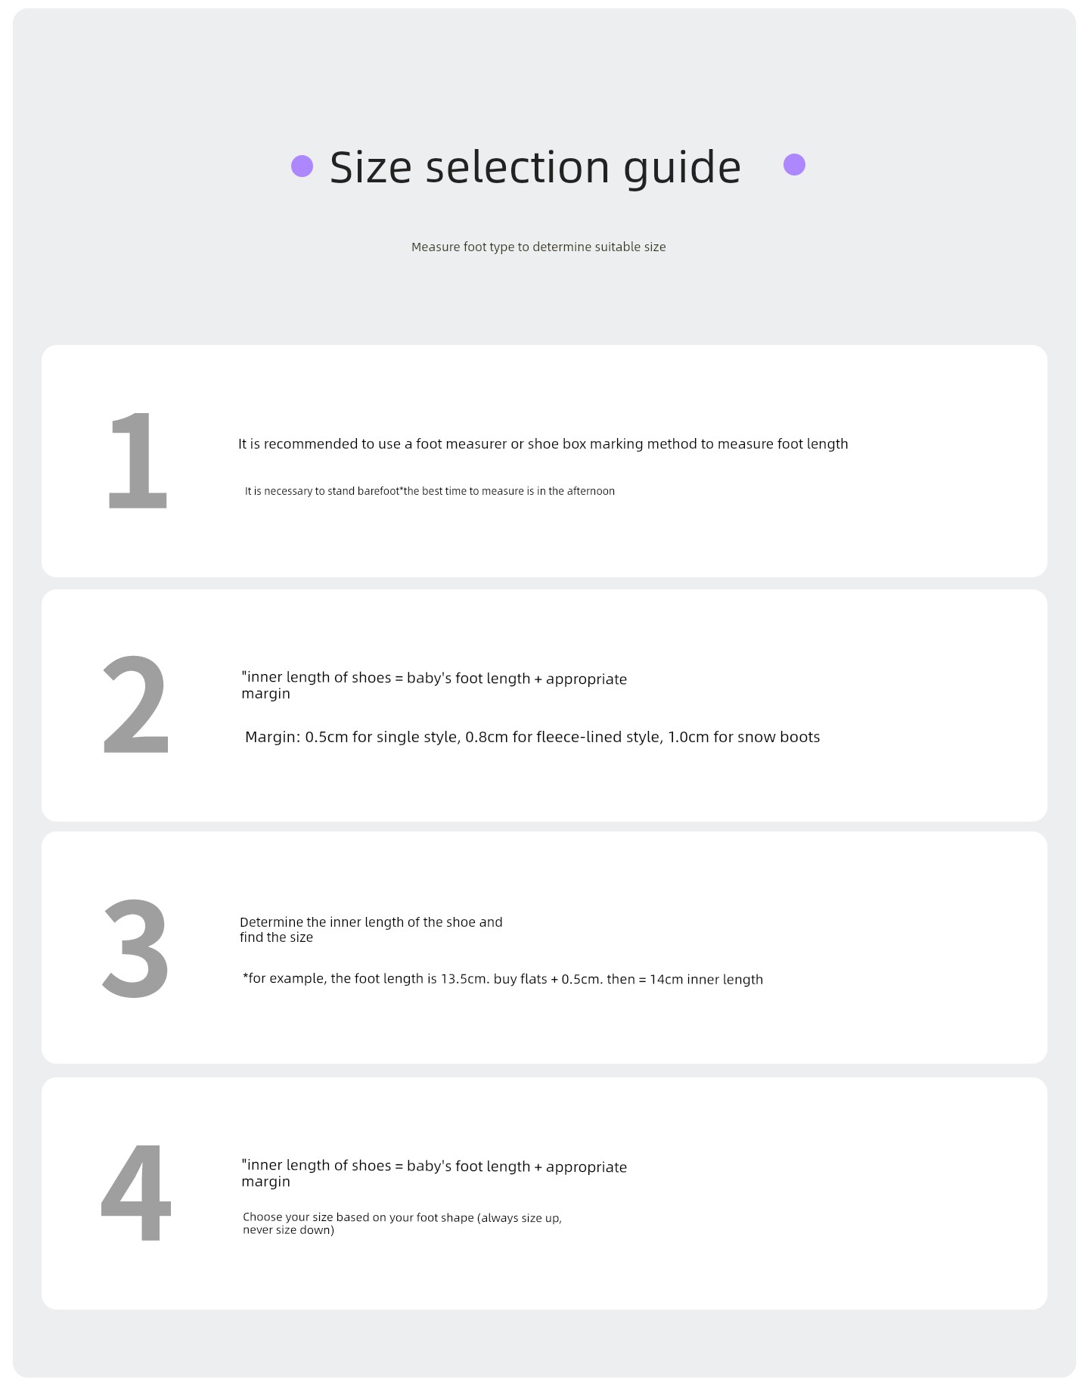
Task: Click the inner length formula in step 4
Action: click(434, 1173)
